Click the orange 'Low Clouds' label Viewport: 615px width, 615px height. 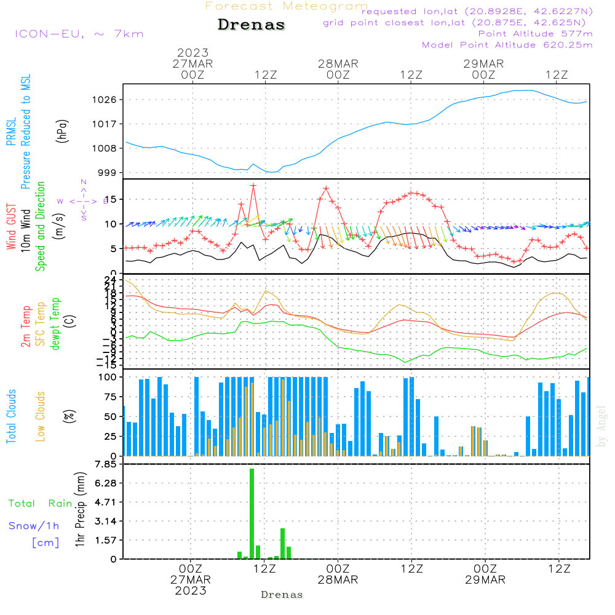(x=41, y=416)
